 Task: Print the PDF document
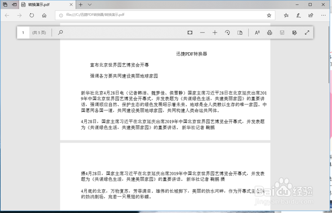(x=269, y=32)
